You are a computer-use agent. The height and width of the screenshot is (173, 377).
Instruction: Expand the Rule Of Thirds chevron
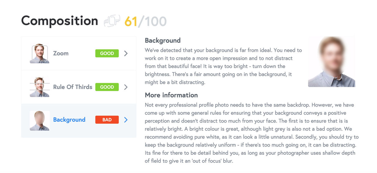point(126,87)
